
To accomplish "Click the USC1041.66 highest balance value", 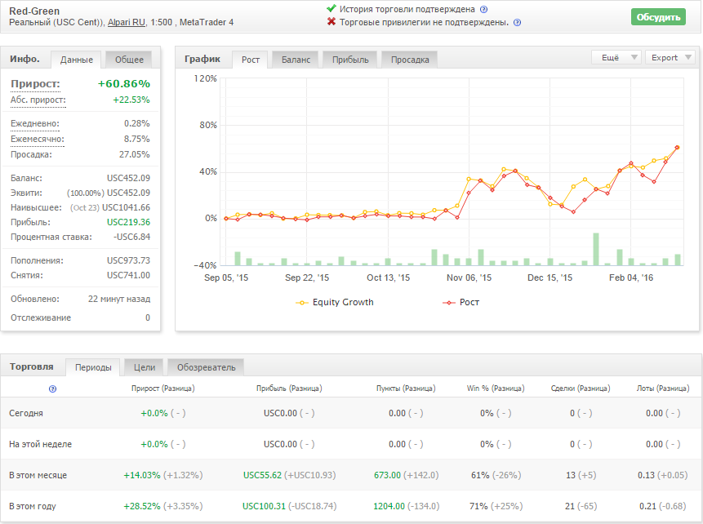I will (x=126, y=207).
